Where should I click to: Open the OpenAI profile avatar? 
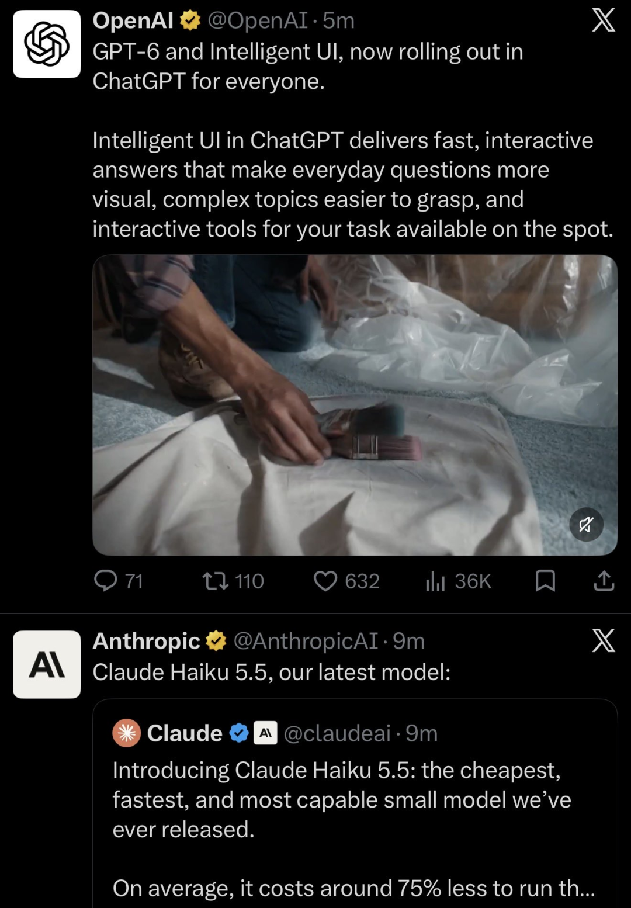pyautogui.click(x=47, y=44)
